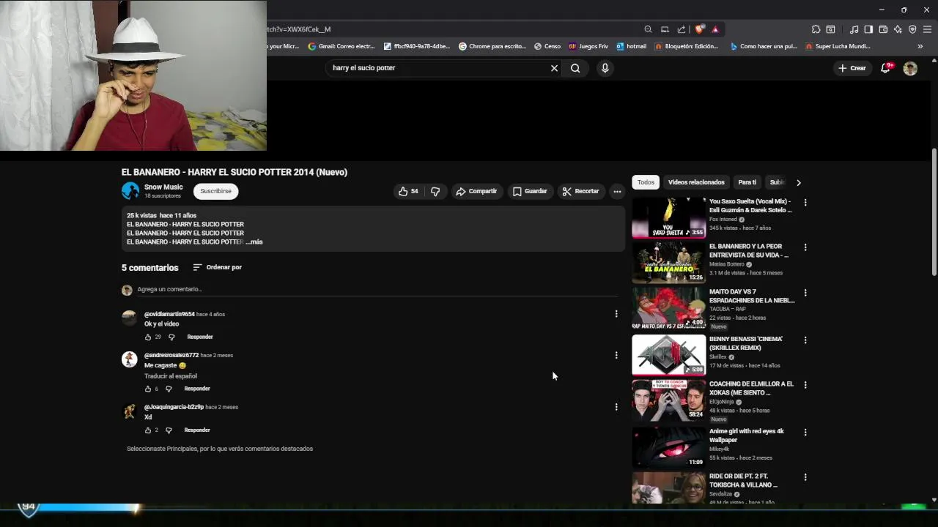Screen dimensions: 938x527
Task: Start voice search with microphone
Action: click(605, 68)
